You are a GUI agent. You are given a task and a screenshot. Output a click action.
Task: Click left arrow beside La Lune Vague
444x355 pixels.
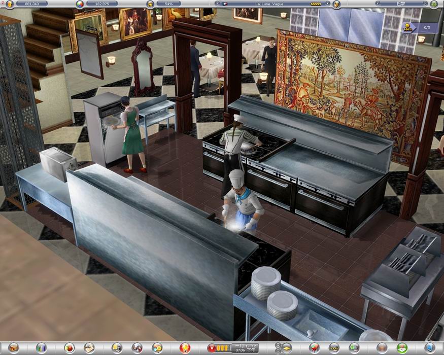pos(218,4)
